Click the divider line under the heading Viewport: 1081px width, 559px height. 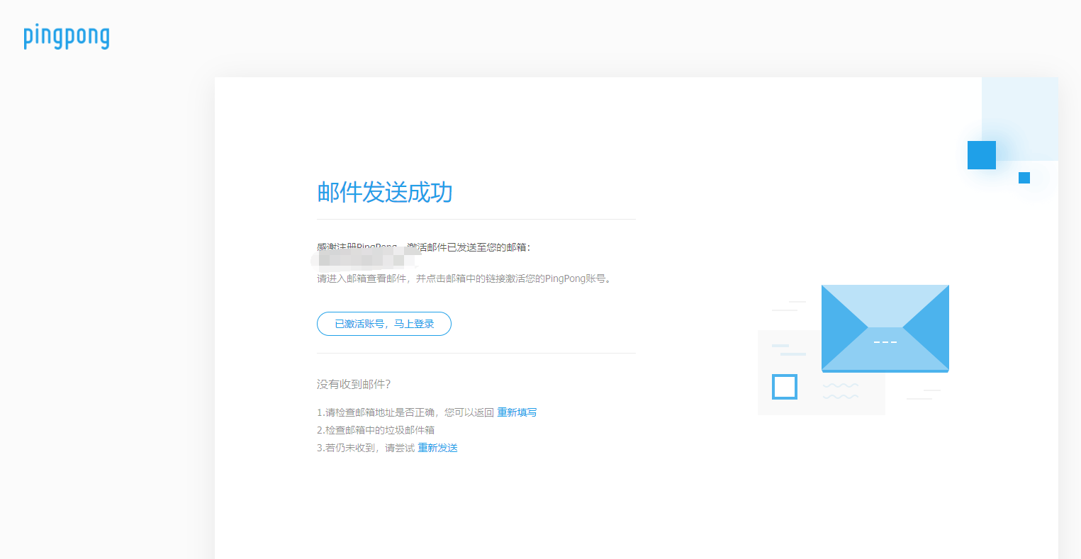tap(476, 220)
